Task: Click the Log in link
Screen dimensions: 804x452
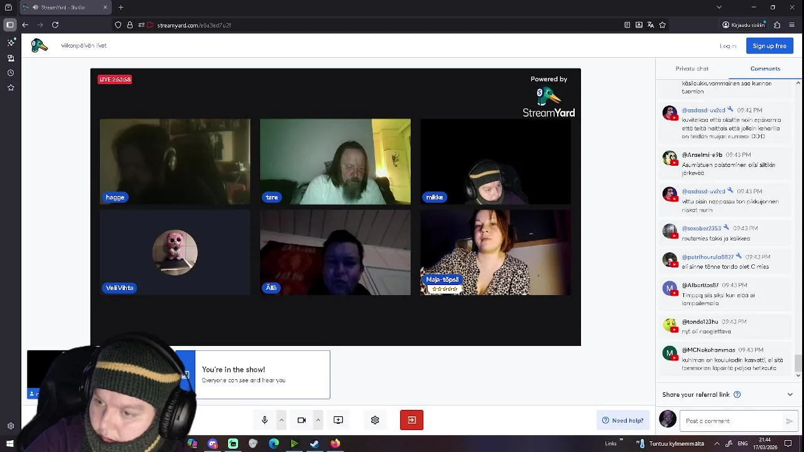Action: 728,46
